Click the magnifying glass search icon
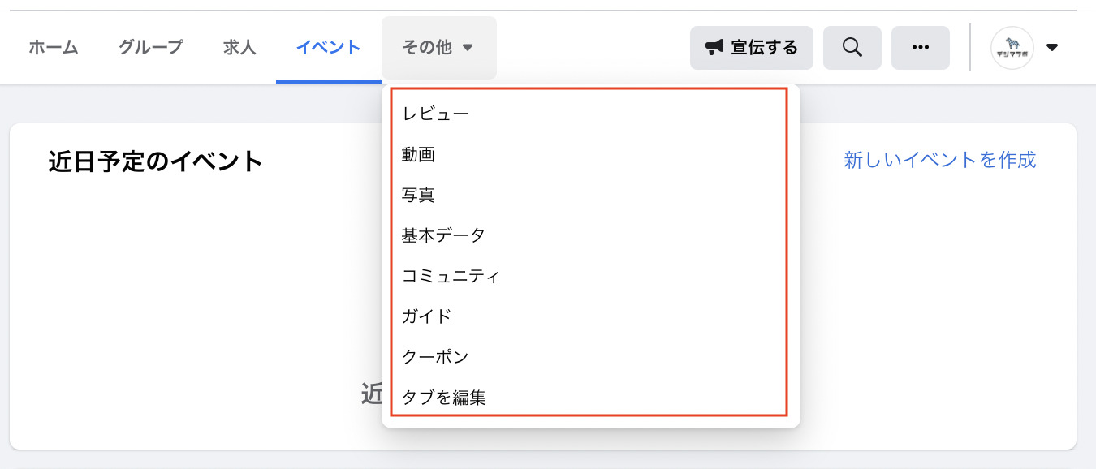The image size is (1096, 469). (x=852, y=48)
